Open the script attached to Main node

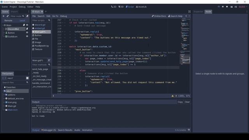24,25
